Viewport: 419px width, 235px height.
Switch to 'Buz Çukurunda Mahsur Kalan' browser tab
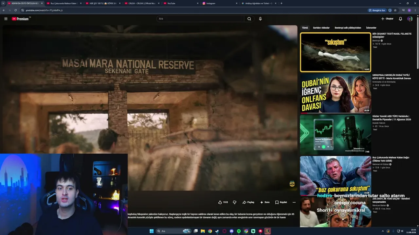pyautogui.click(x=64, y=3)
